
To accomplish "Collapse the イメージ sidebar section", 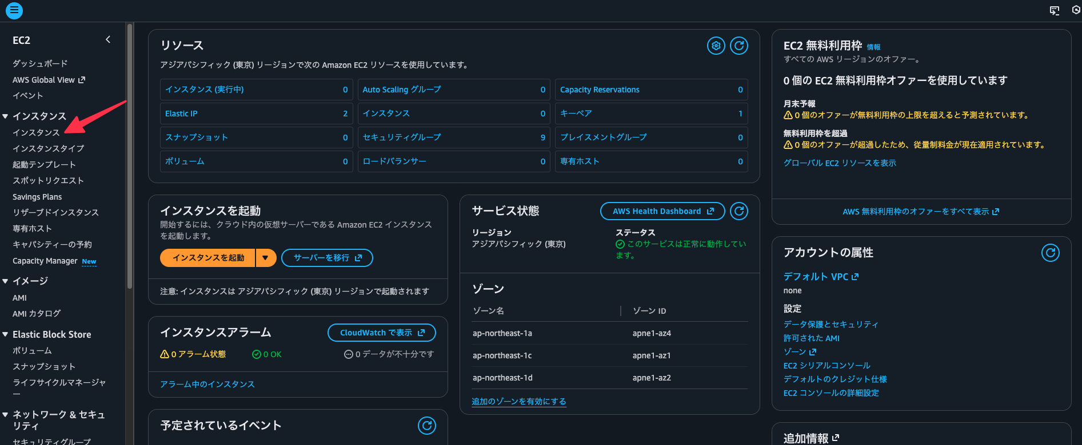I will pyautogui.click(x=5, y=281).
